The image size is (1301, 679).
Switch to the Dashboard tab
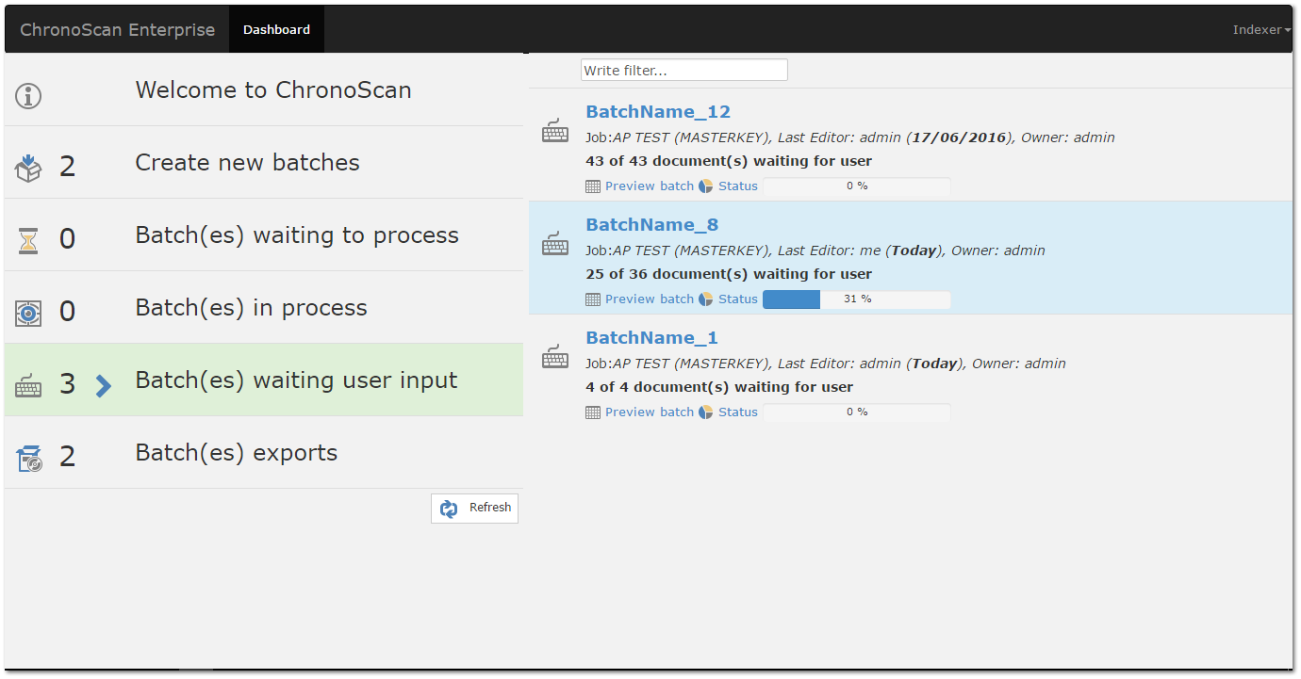[x=276, y=29]
